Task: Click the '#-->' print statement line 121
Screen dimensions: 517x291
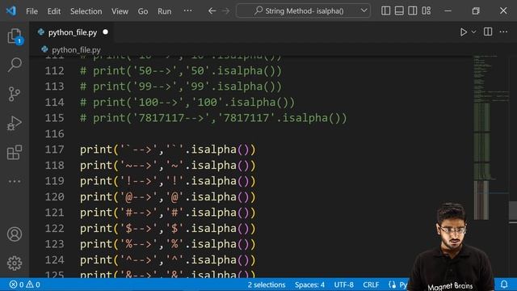Action: 167,213
